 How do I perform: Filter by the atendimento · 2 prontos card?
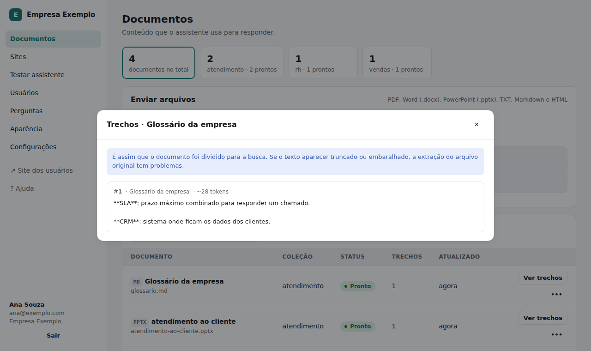click(x=242, y=63)
